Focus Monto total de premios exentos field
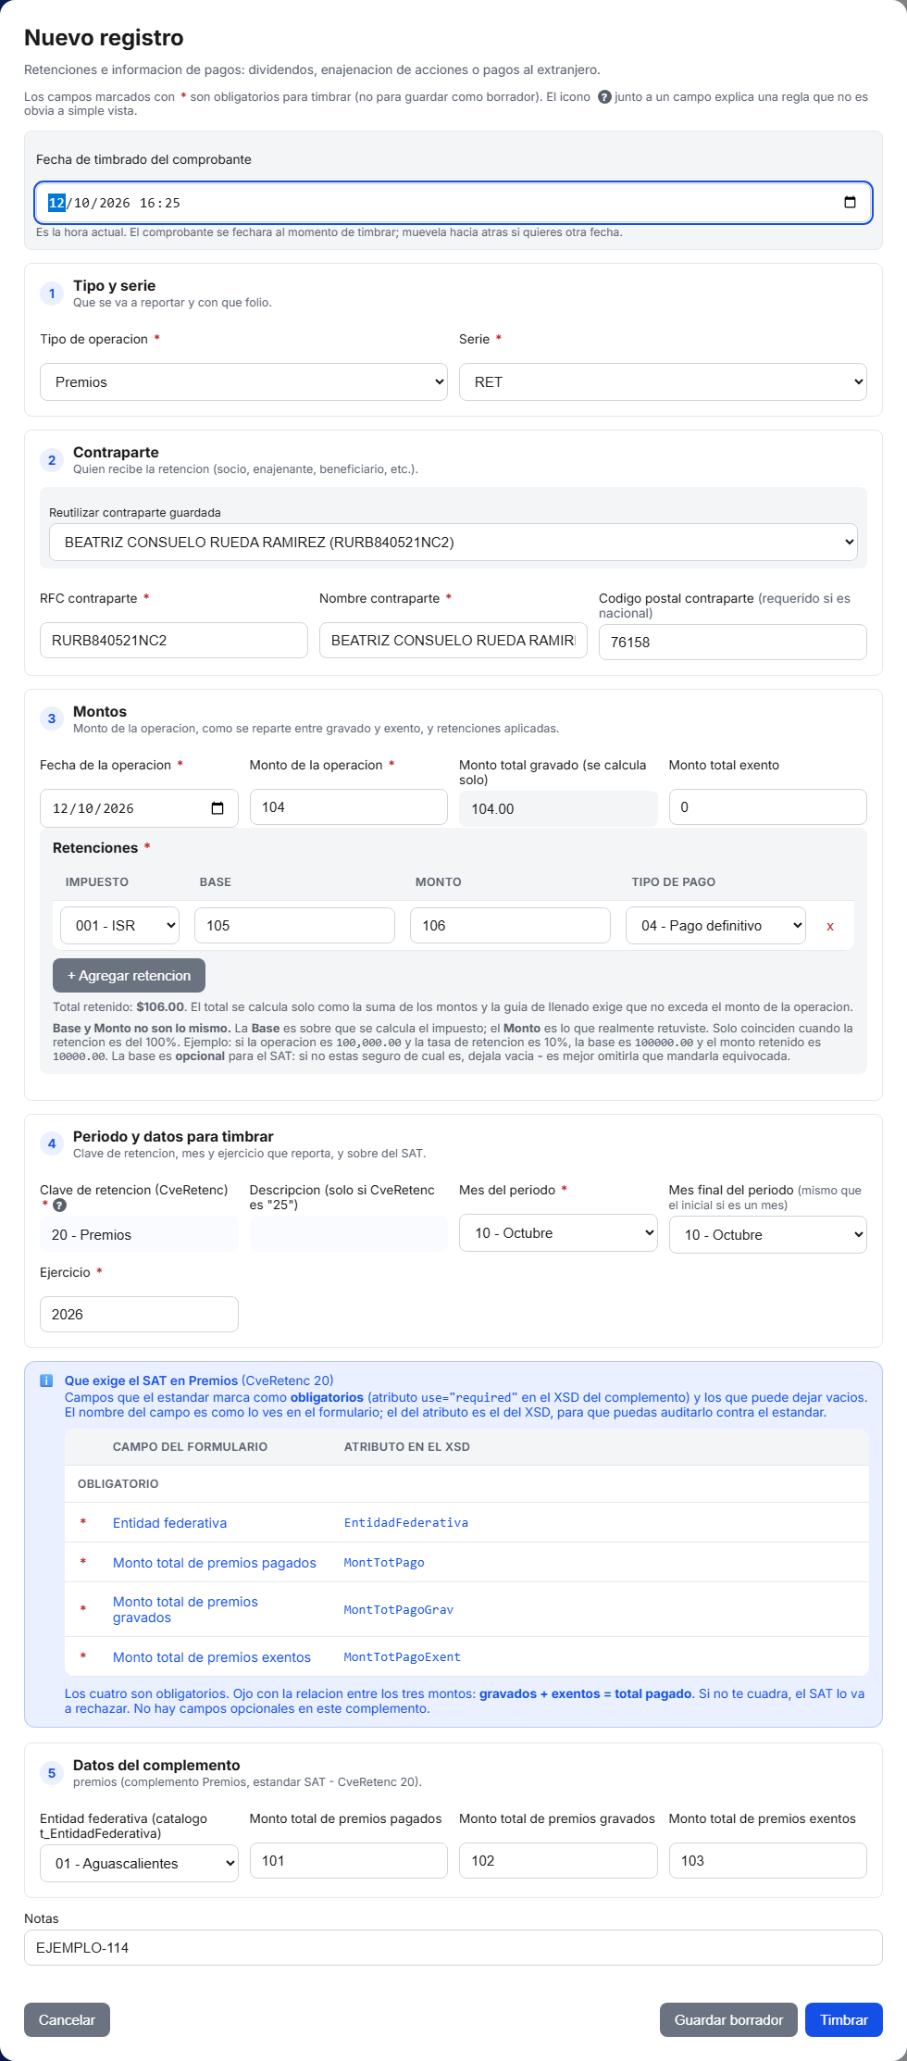The width and height of the screenshot is (907, 2061). point(768,1861)
